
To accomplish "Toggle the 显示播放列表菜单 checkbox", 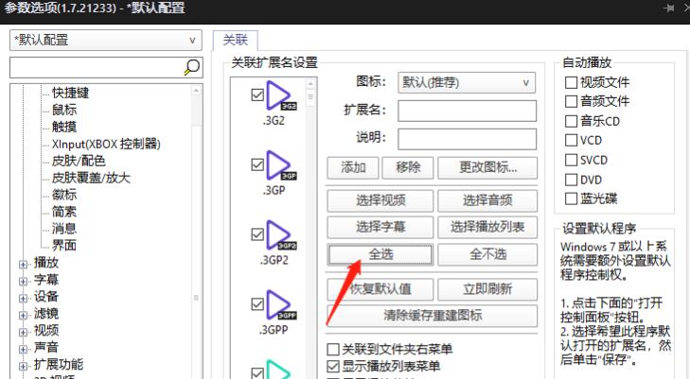I will coord(333,366).
